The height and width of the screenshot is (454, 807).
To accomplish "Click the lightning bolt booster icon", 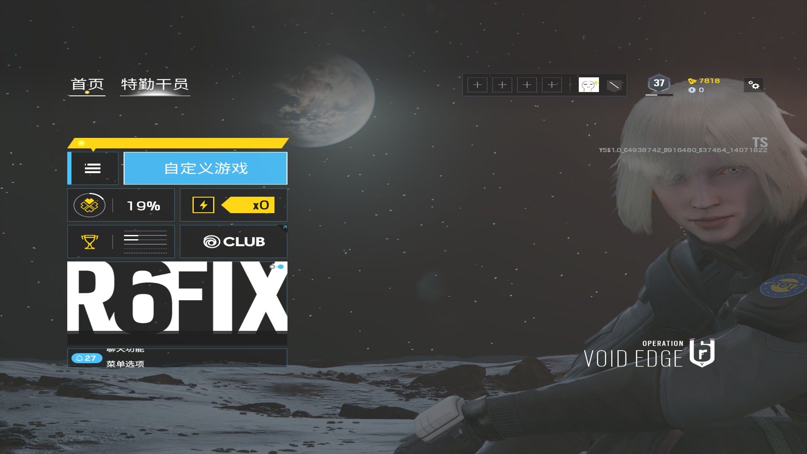I will click(x=202, y=205).
